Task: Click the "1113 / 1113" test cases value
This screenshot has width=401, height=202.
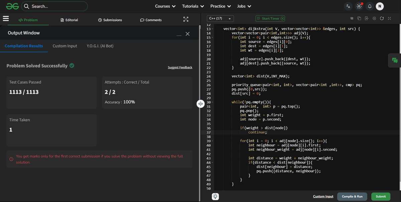Action: tap(24, 92)
